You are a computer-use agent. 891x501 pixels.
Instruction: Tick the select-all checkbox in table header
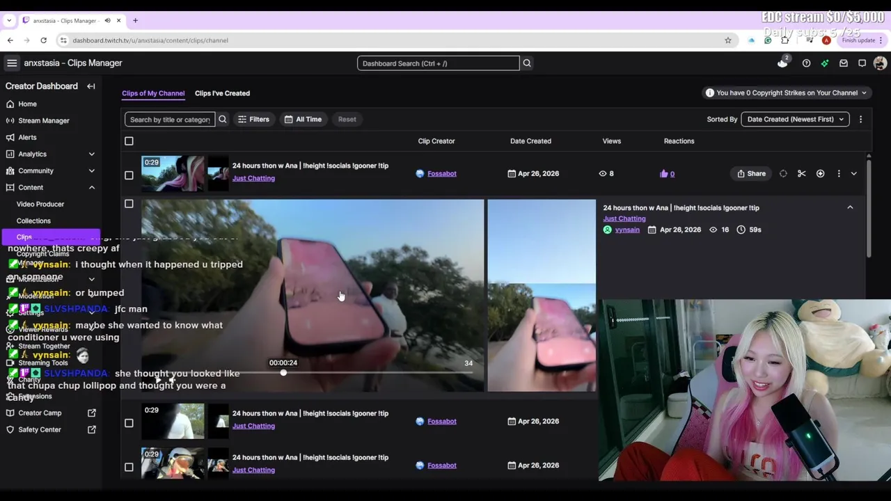pos(129,141)
